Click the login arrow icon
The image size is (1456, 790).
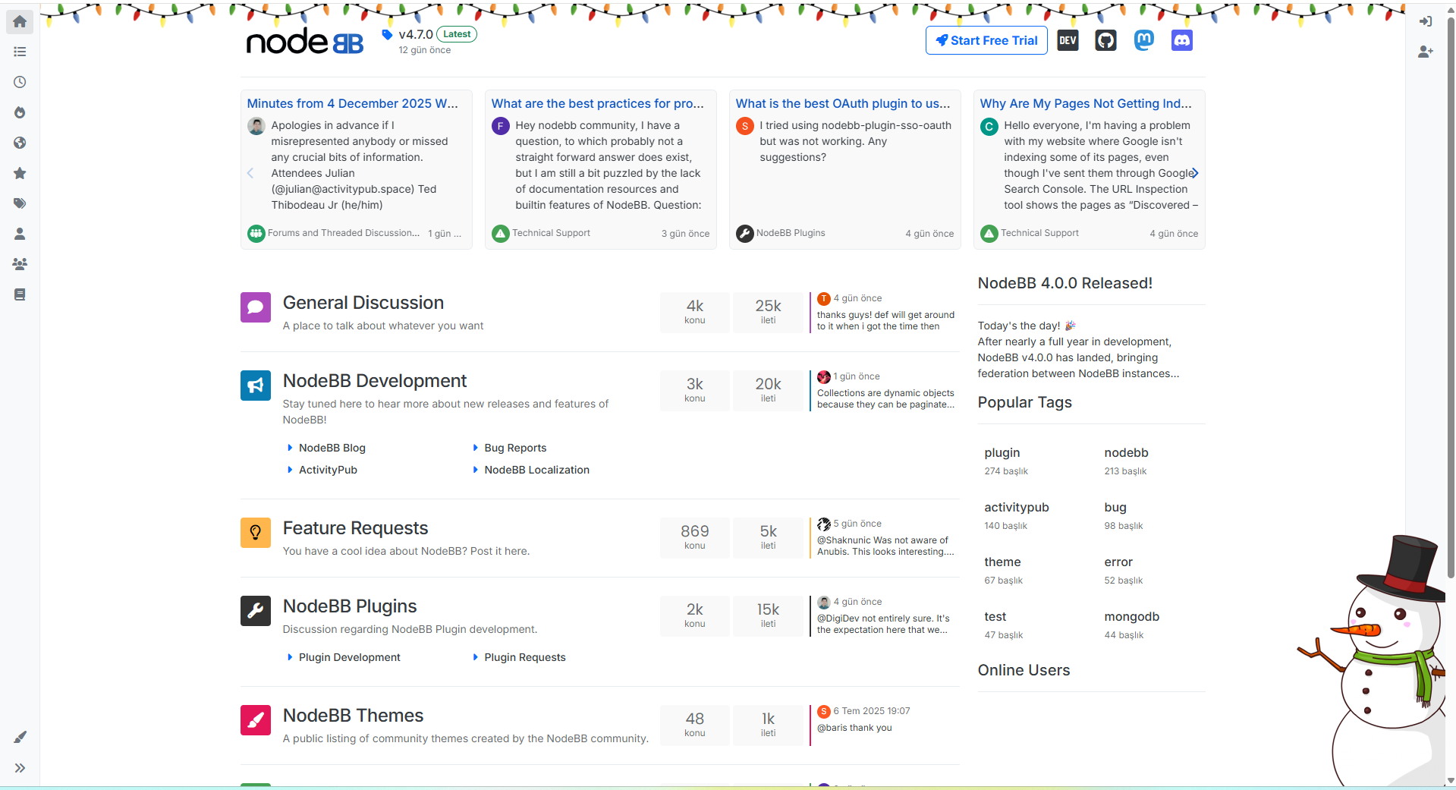[x=1425, y=21]
